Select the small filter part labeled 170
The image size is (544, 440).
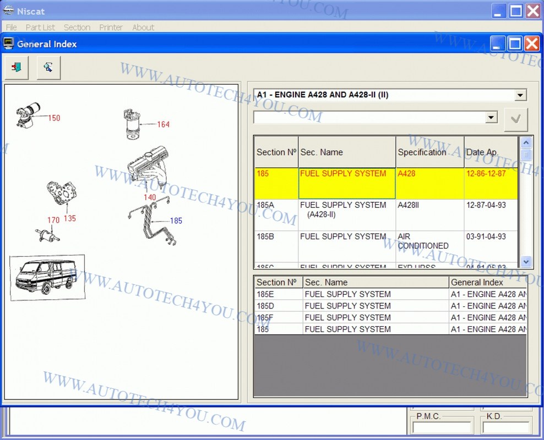pyautogui.click(x=47, y=234)
